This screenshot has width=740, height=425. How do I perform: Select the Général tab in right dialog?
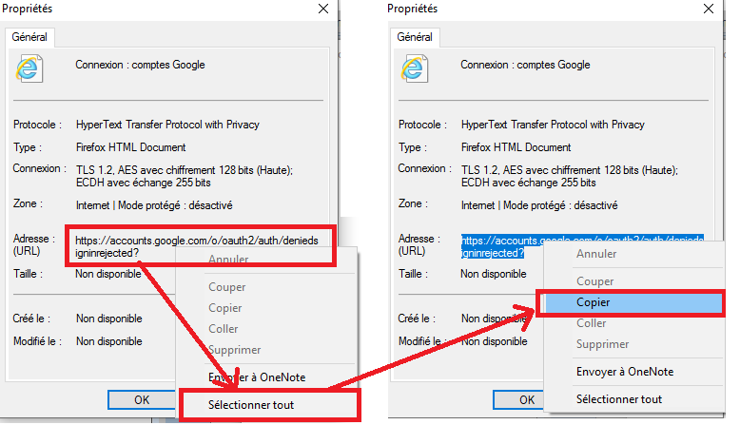point(415,37)
